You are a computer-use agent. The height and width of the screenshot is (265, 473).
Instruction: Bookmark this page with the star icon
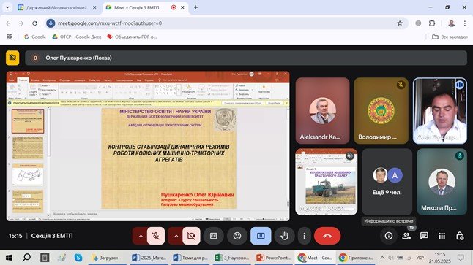400,23
